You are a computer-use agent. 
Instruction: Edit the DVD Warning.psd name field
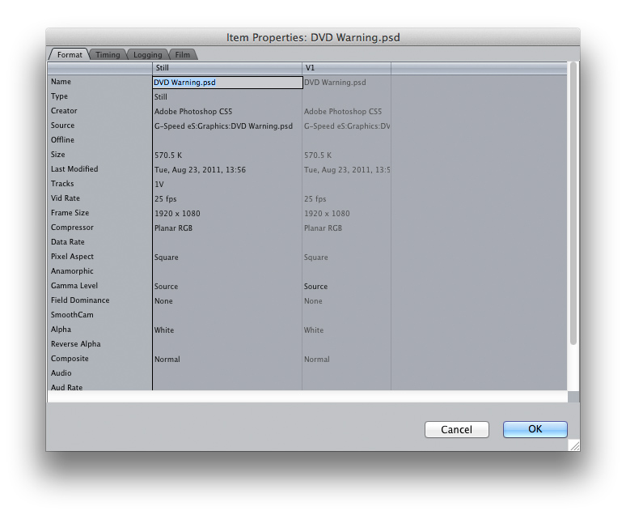227,83
